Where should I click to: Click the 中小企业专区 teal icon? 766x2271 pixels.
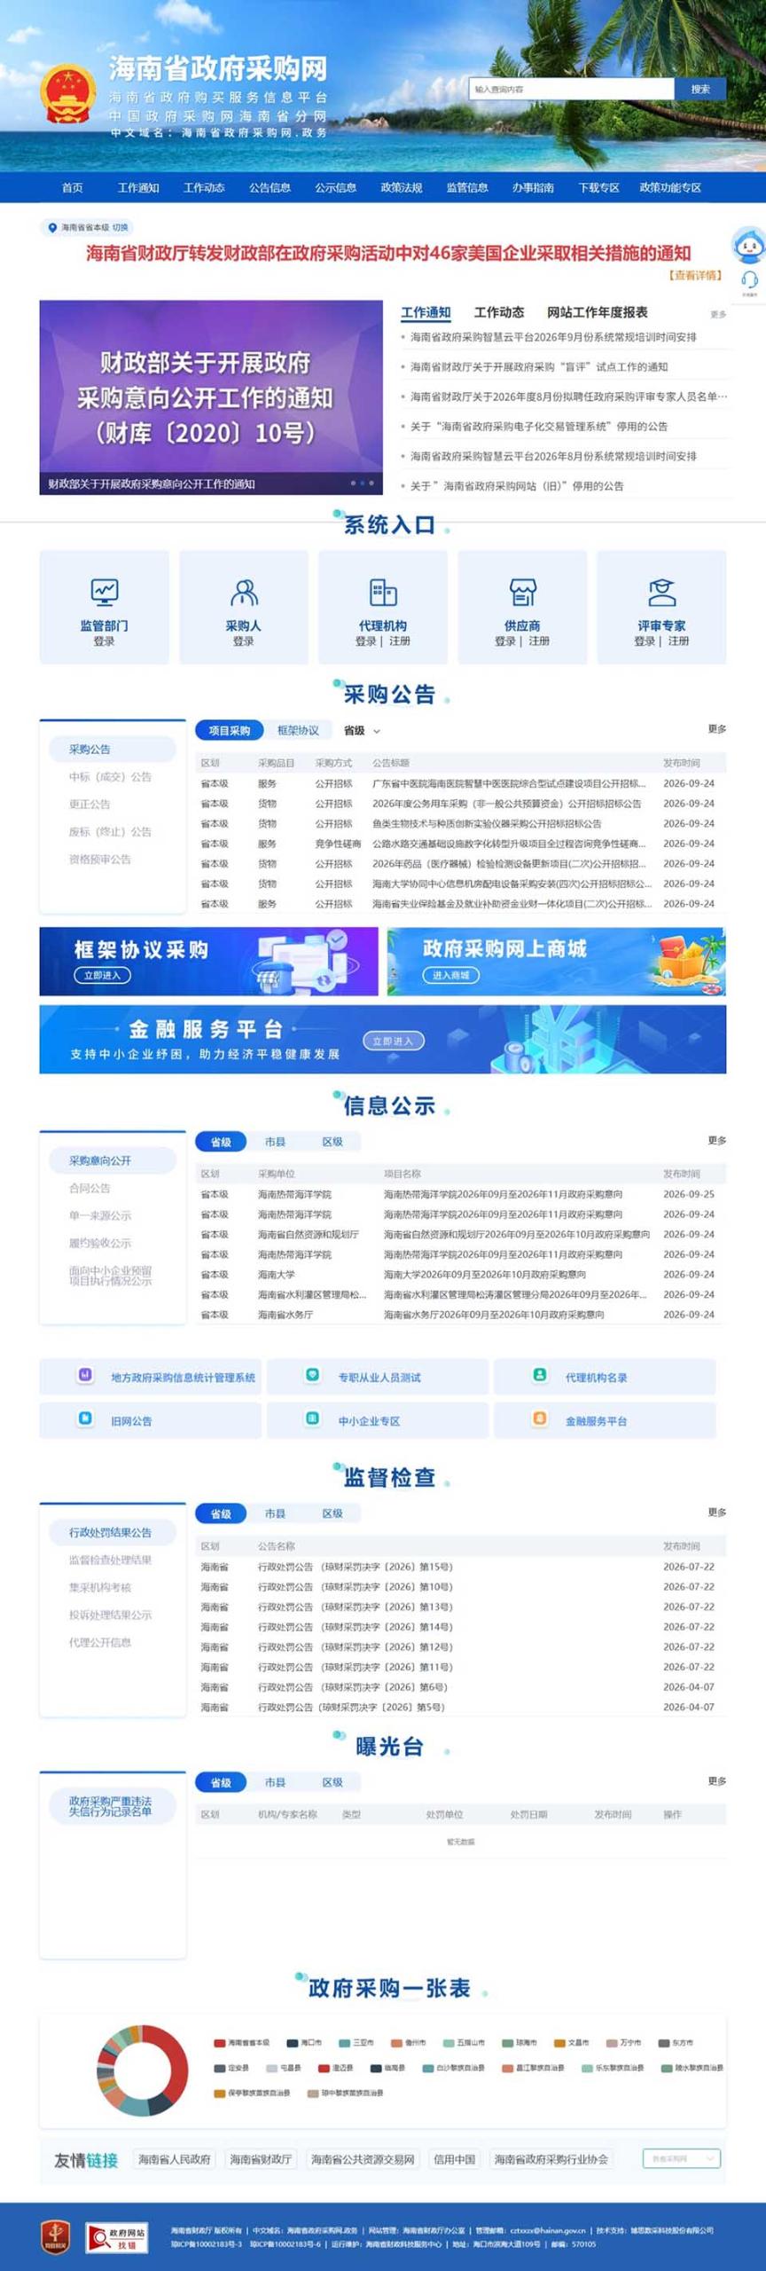(x=312, y=1418)
